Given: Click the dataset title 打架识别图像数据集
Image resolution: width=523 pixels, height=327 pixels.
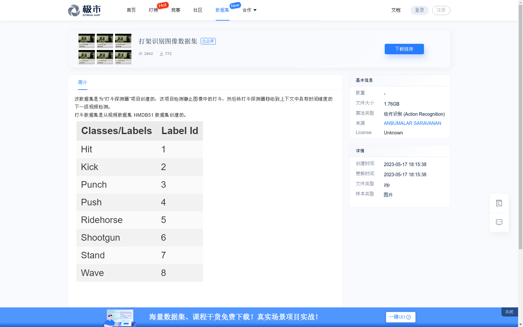Looking at the screenshot, I should pyautogui.click(x=168, y=41).
